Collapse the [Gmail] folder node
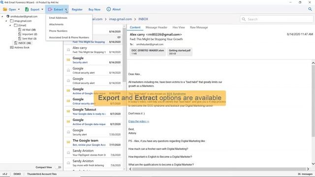Image resolution: width=315 pixels, height=177 pixels. pyautogui.click(x=10, y=25)
